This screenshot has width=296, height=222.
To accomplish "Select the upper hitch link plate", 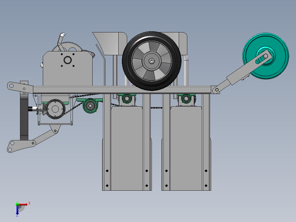I will [x=20, y=87].
